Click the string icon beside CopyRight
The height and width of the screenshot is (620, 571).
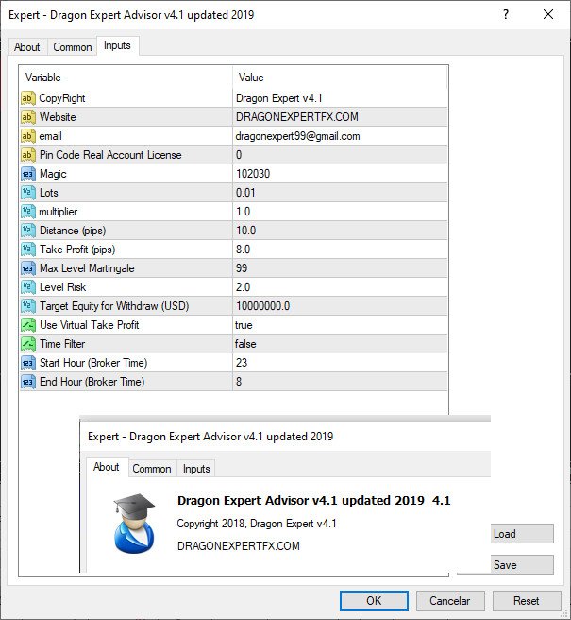(x=28, y=98)
